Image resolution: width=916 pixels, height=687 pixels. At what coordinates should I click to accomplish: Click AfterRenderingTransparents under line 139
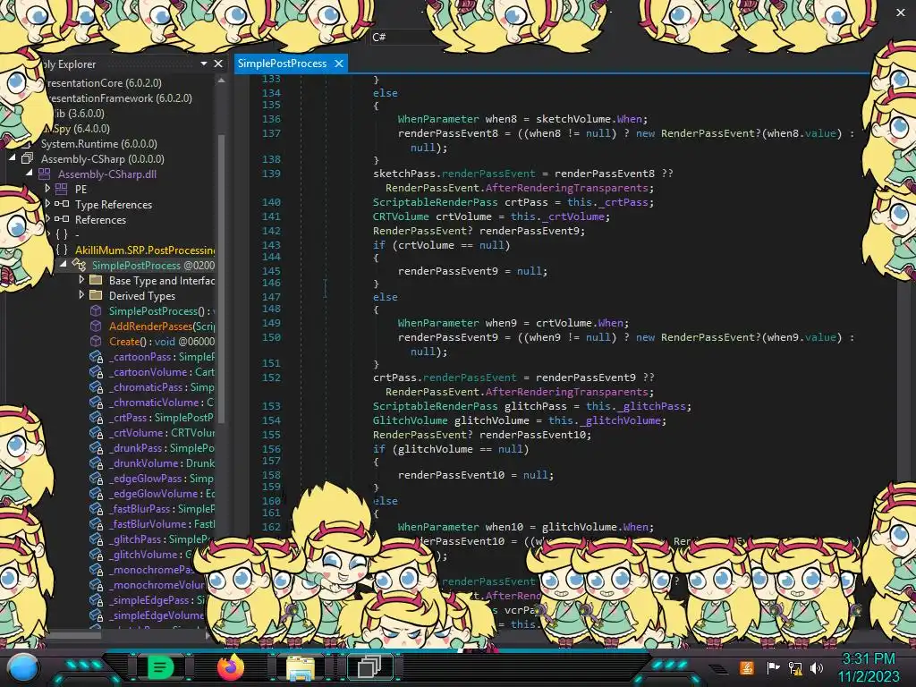pyautogui.click(x=566, y=188)
